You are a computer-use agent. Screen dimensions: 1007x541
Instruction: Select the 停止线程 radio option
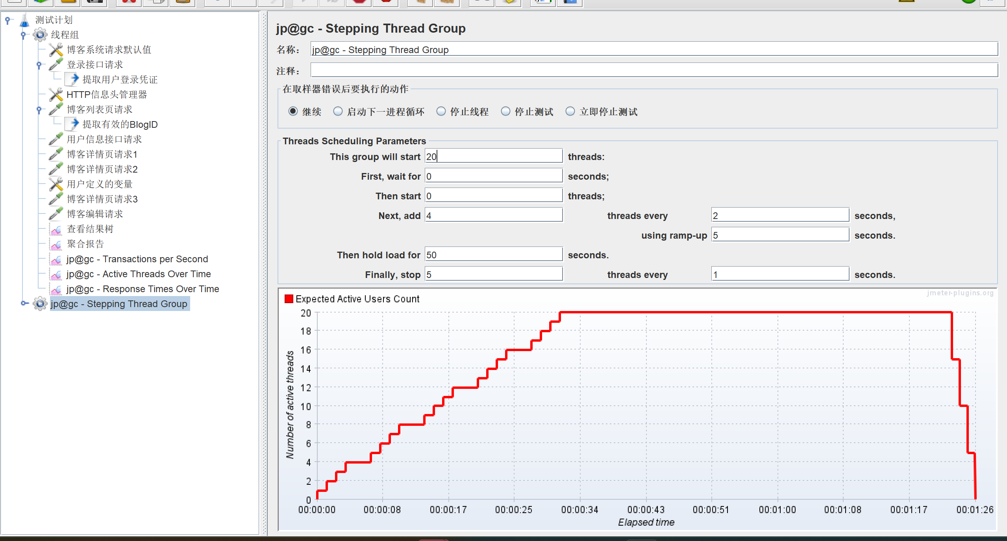tap(441, 112)
